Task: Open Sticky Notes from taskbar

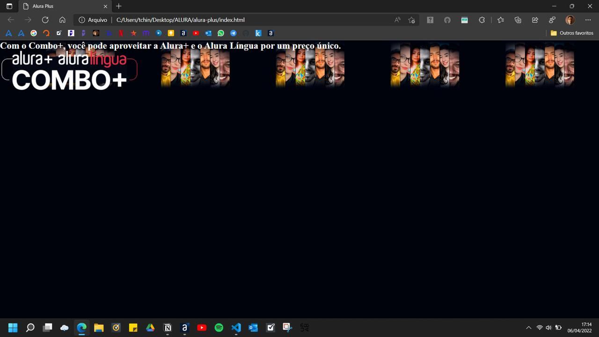Action: pos(133,327)
